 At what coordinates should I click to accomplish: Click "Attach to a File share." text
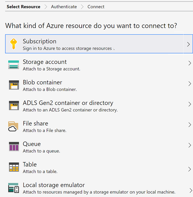tap(45, 130)
